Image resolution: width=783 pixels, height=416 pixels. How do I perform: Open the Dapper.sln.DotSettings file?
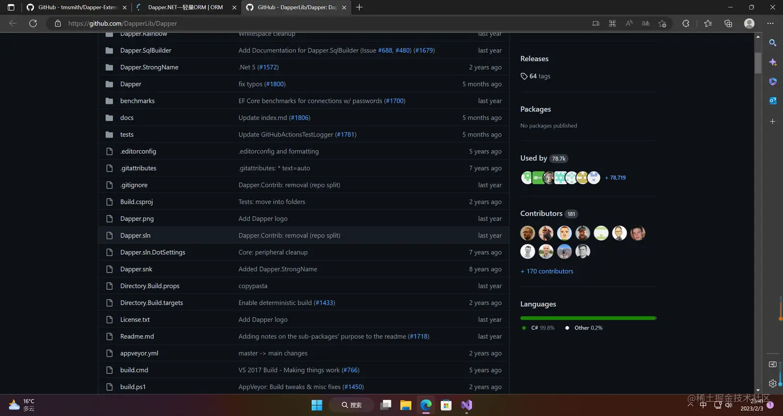click(153, 252)
